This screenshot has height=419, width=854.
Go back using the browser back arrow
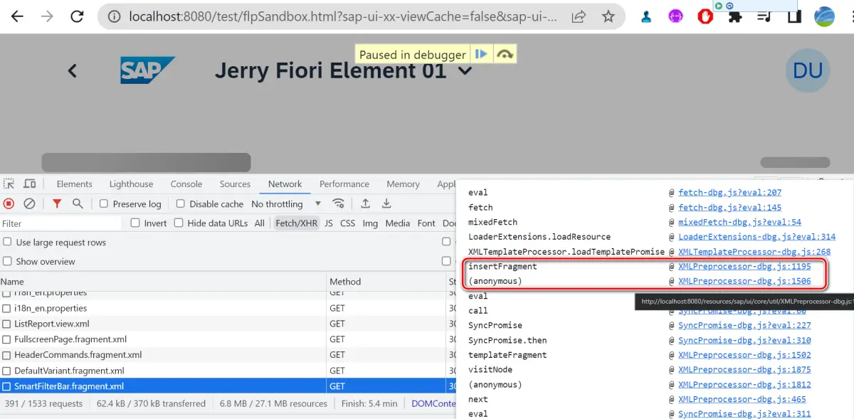click(17, 16)
